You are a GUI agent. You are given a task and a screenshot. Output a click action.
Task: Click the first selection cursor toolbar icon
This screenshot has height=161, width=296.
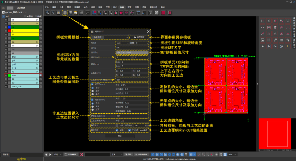coord(48,13)
